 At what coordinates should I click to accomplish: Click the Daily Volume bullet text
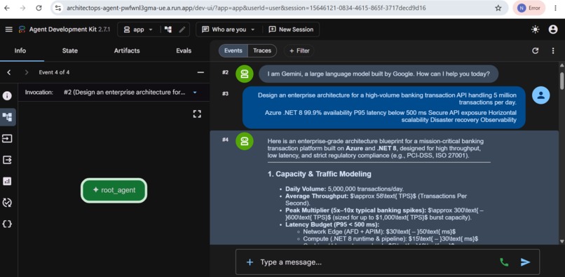(x=344, y=189)
